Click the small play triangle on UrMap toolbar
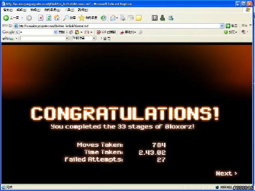 pos(101,39)
